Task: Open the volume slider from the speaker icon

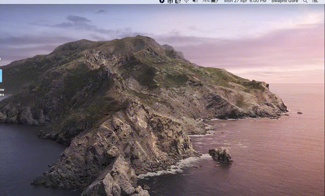Action: point(195,2)
